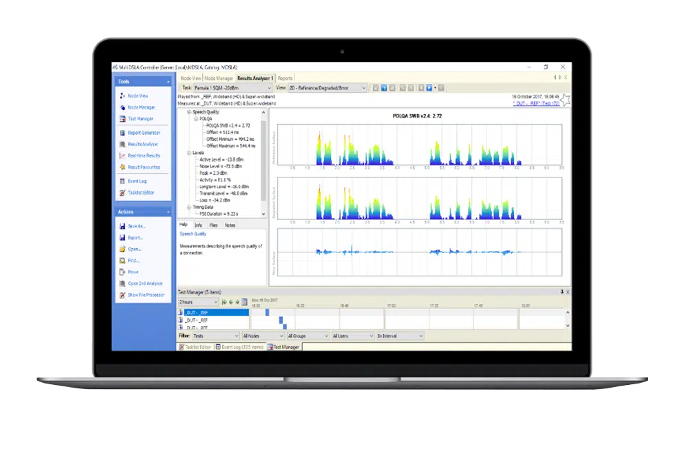Open the Filter Tests dropdown

tap(216, 336)
